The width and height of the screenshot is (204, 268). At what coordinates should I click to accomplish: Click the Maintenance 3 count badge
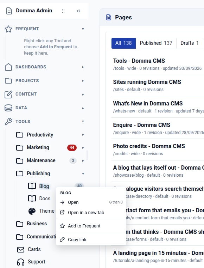pos(73,161)
